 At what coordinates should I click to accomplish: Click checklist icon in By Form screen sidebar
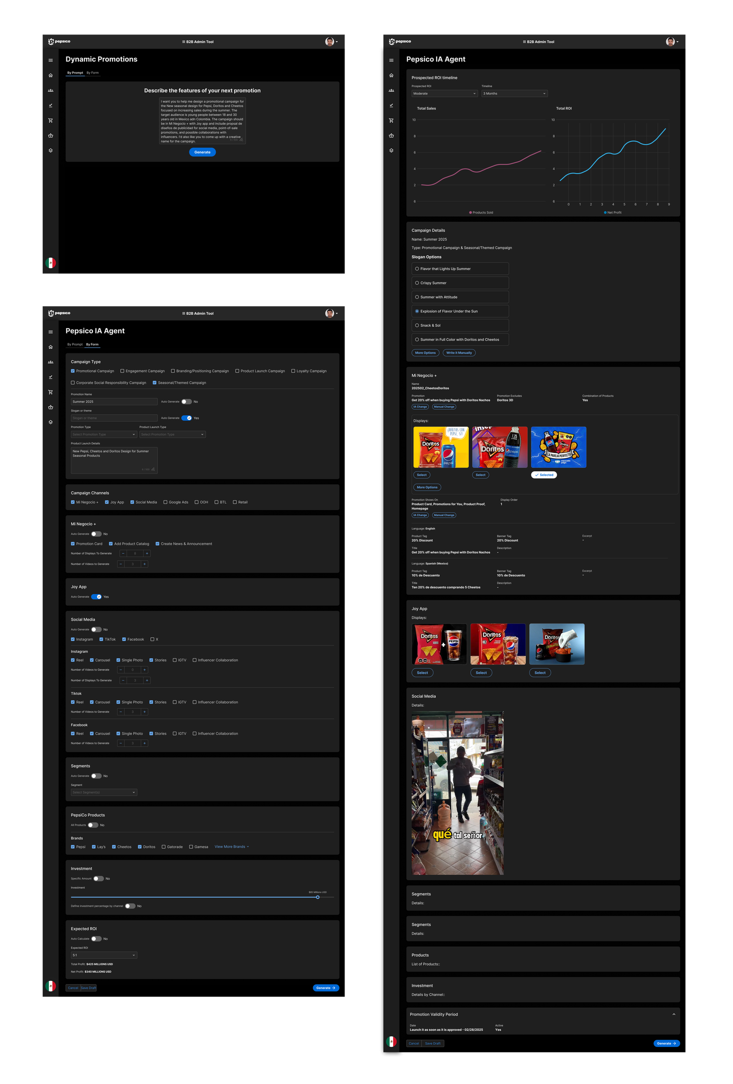(50, 377)
